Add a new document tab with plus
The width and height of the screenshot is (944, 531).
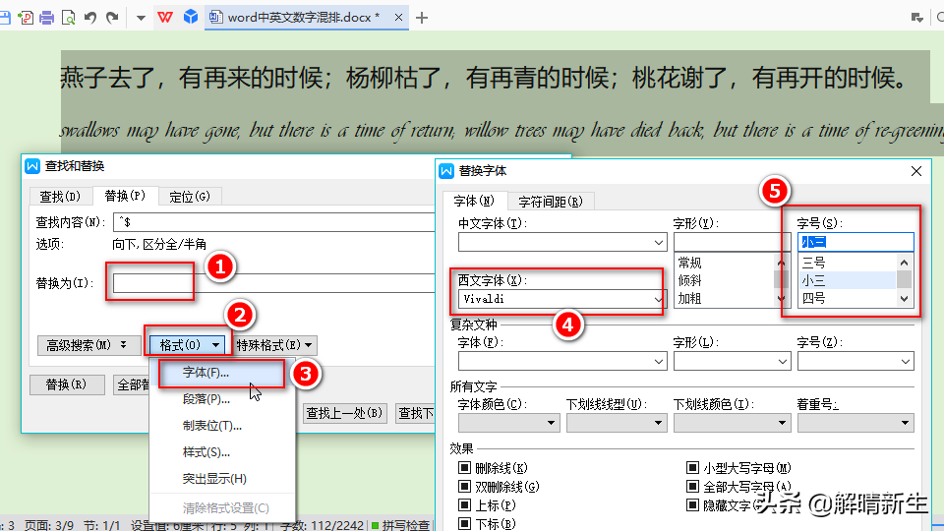tap(422, 18)
